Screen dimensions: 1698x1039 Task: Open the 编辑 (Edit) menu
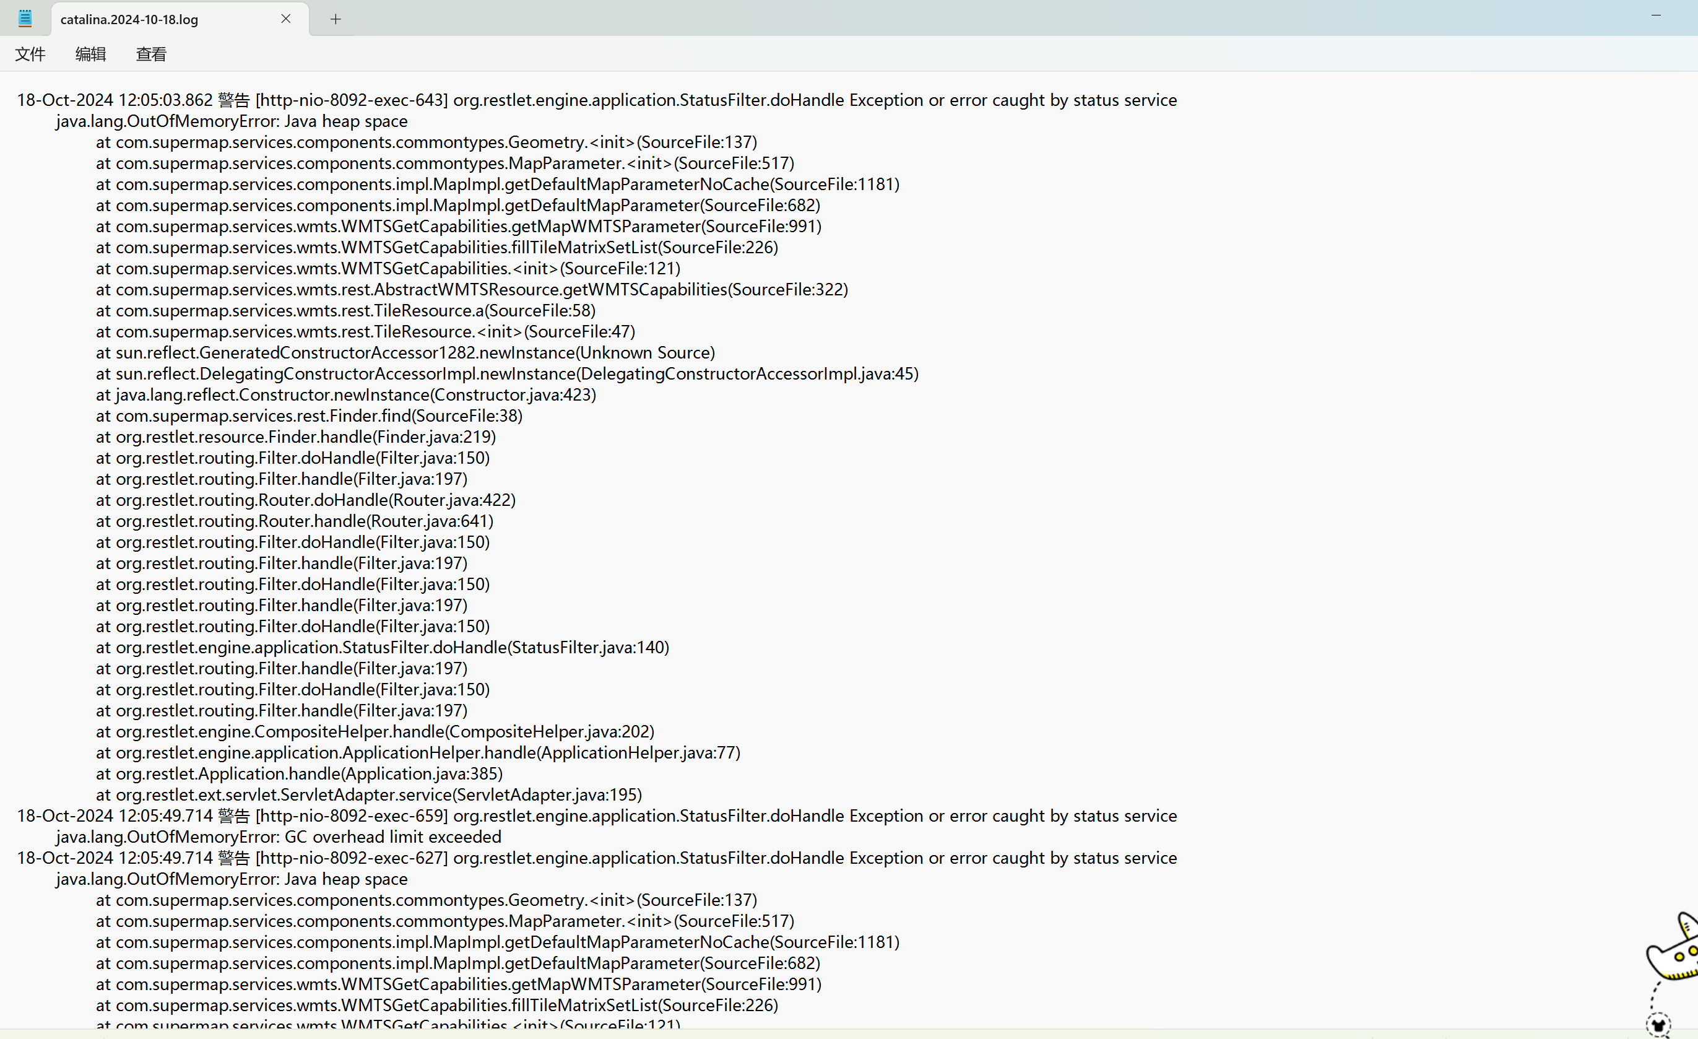tap(90, 54)
